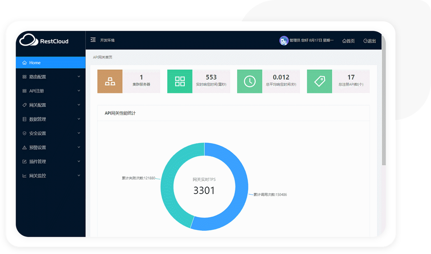431x254 pixels.
Task: Click the 路由配置 grid icon
Action: [x=24, y=77]
